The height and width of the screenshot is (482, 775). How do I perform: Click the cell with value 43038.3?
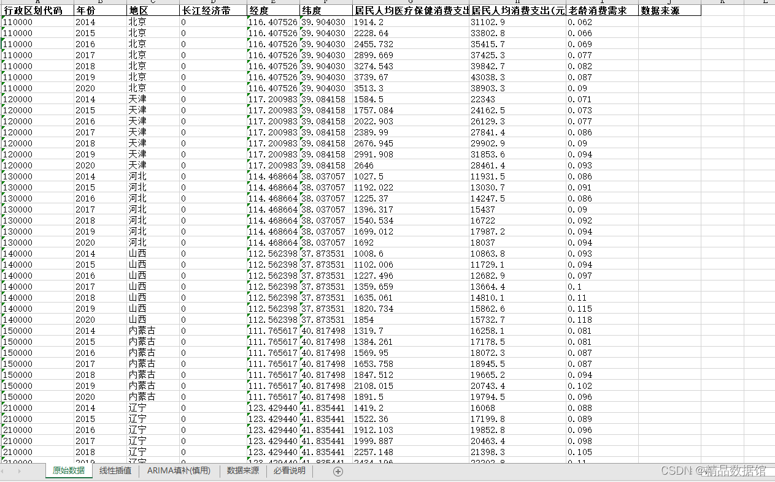517,77
